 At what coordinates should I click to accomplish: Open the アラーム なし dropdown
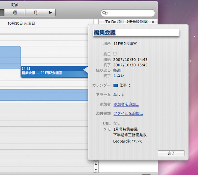coord(119,95)
